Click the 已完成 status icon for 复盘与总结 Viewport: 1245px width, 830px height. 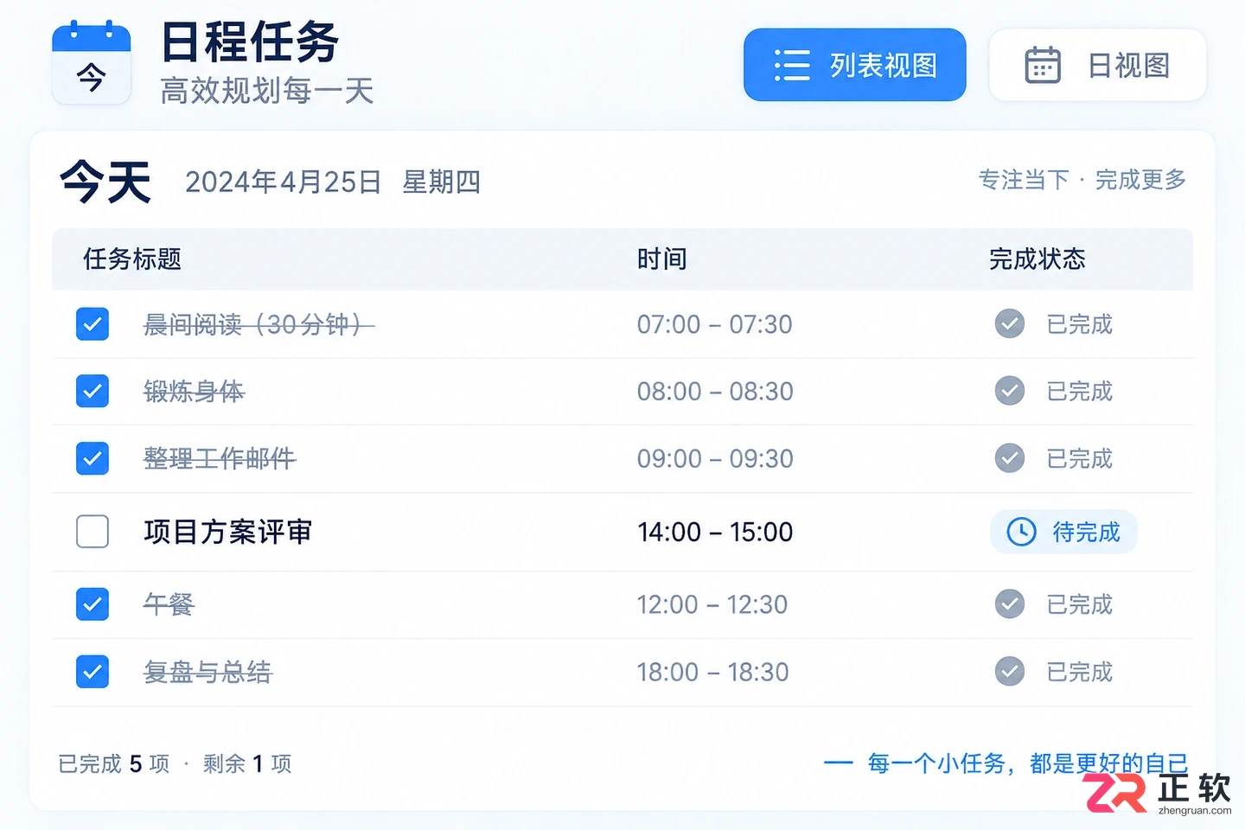tap(1009, 671)
